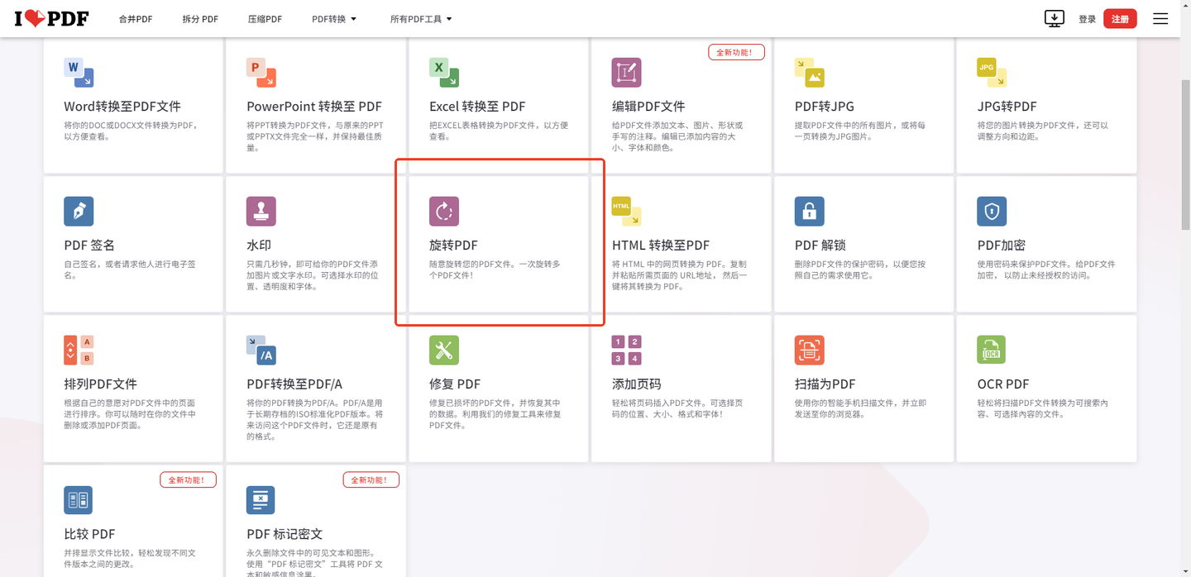Click the desktop download icon in header
The height and width of the screenshot is (577, 1191).
[x=1055, y=18]
